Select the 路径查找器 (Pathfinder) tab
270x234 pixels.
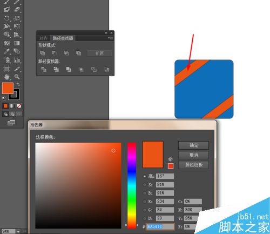click(63, 38)
